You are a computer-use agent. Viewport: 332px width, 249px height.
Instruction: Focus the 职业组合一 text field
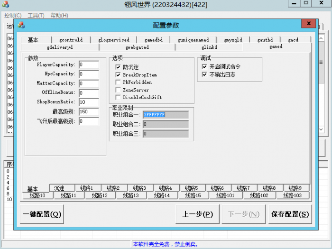(x=166, y=115)
